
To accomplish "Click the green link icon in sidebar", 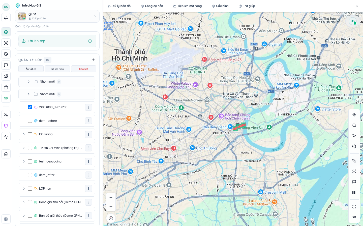I will [6, 98].
